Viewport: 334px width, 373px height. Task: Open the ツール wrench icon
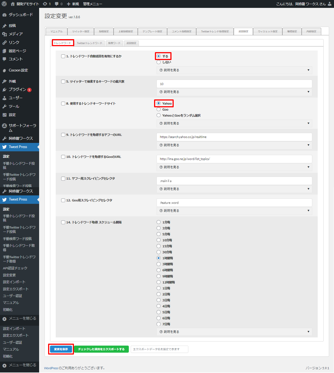click(4, 106)
